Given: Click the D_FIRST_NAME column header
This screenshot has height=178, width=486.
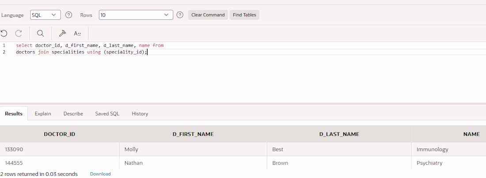Looking at the screenshot, I should click(x=193, y=134).
